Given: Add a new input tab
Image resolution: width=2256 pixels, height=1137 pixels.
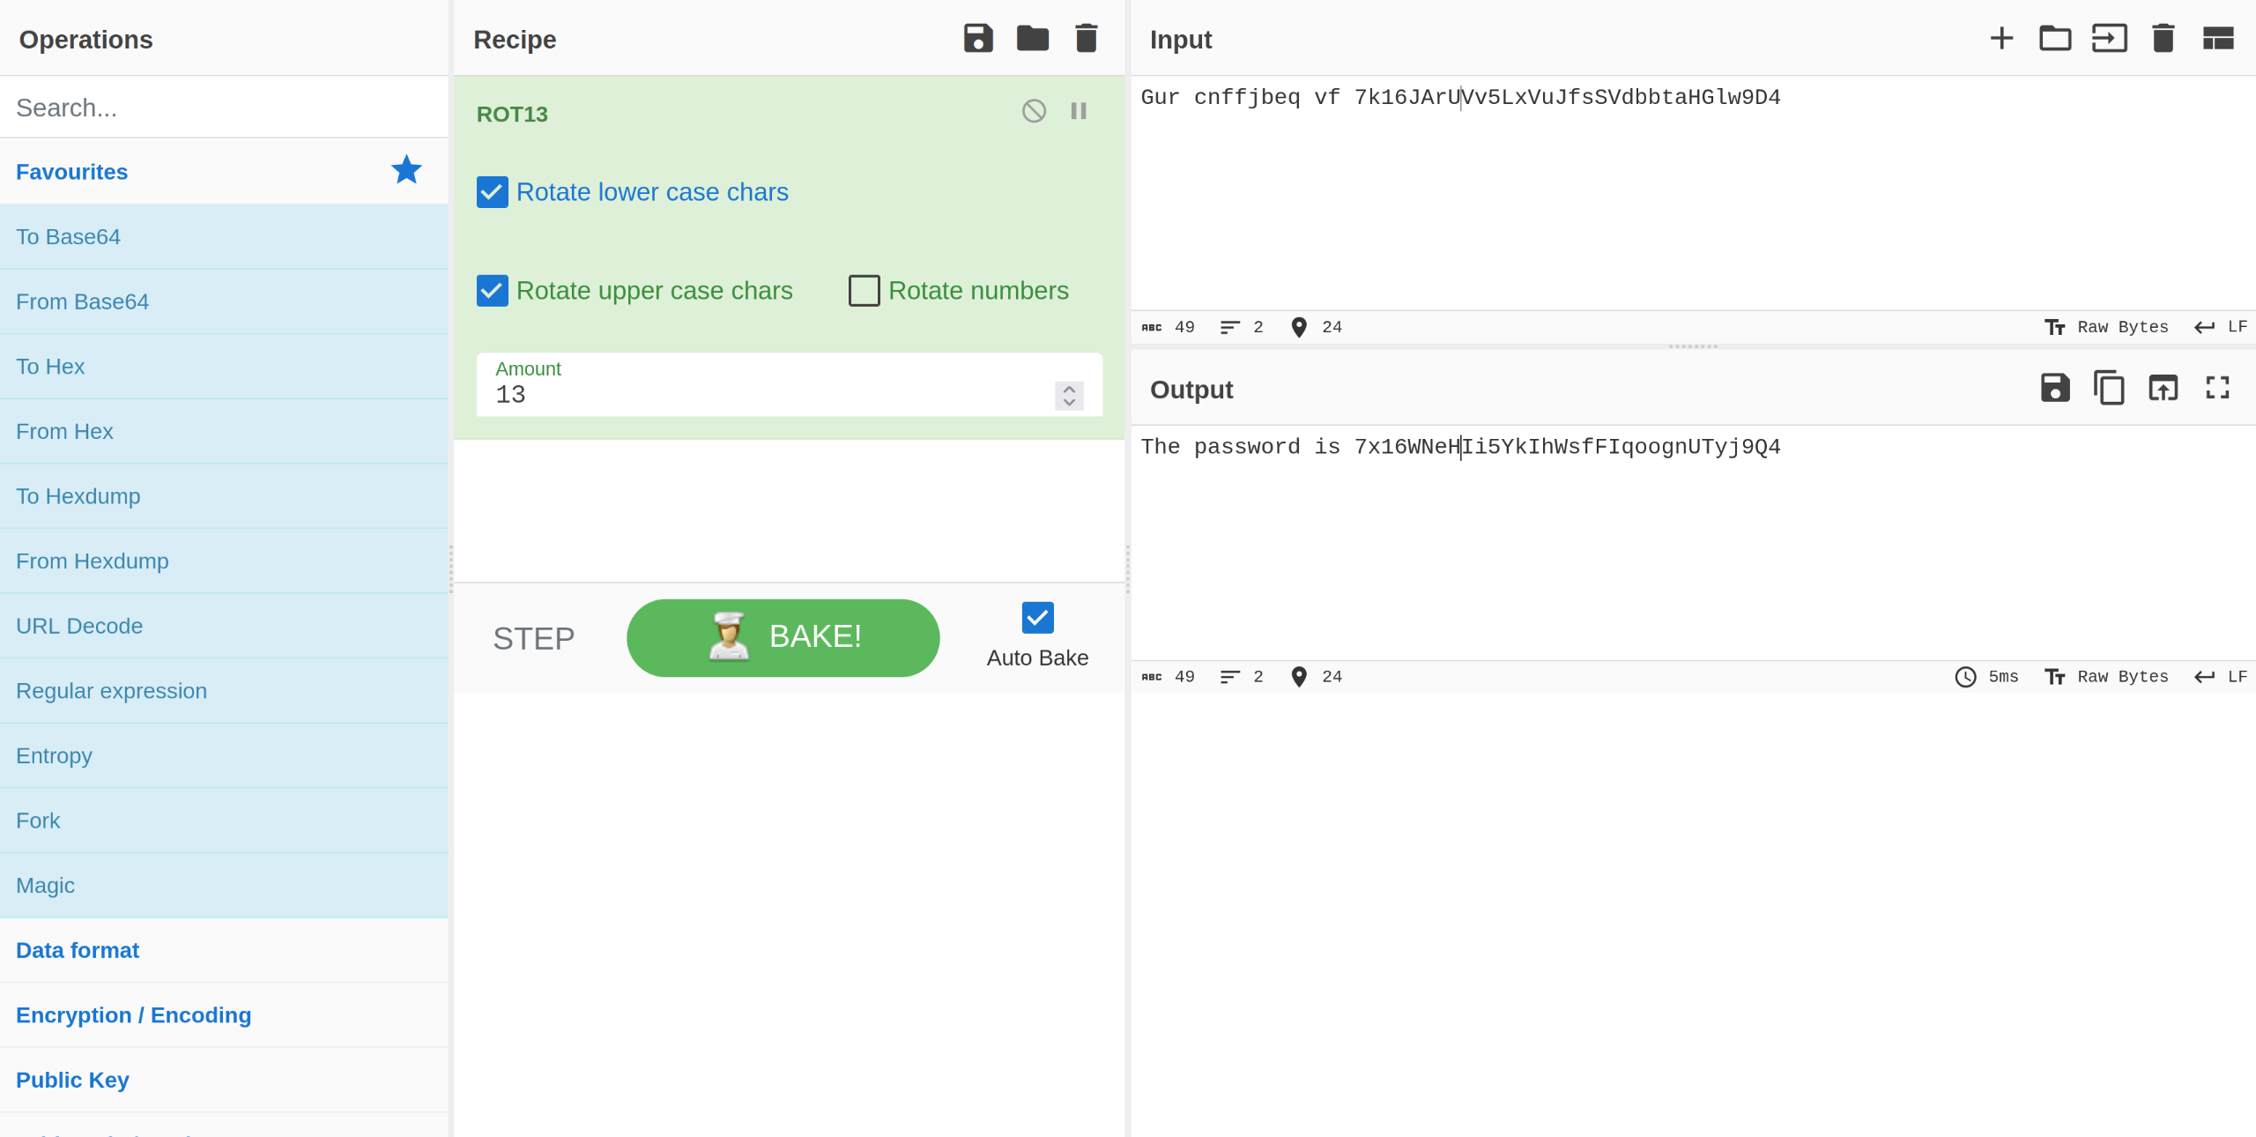Looking at the screenshot, I should tap(2001, 39).
